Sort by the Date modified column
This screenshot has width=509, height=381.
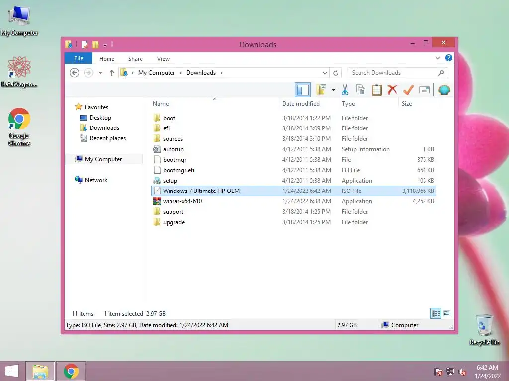click(x=308, y=104)
